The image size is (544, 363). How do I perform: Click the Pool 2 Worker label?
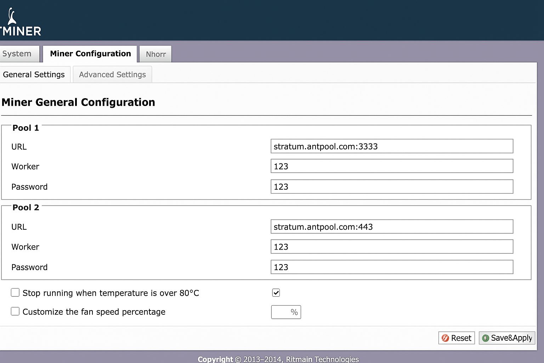coord(25,247)
